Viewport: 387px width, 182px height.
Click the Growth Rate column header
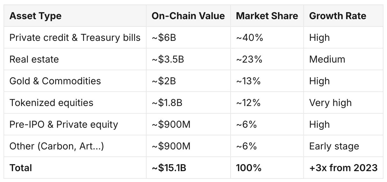pos(338,16)
